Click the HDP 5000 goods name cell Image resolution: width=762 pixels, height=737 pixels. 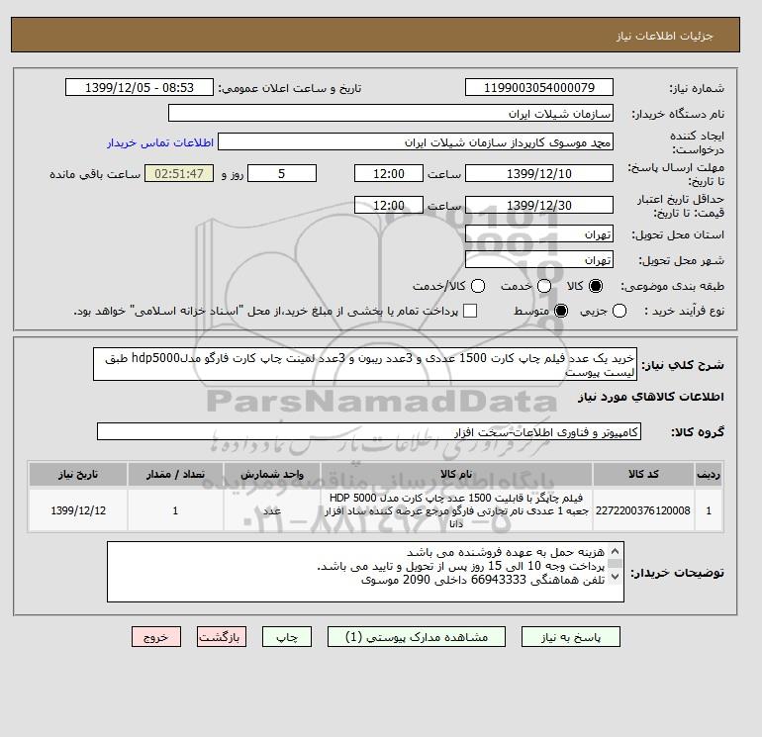click(x=456, y=510)
